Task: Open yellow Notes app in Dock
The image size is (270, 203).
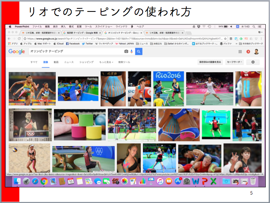Action: tap(80, 182)
